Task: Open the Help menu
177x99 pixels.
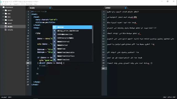Action: point(36,4)
